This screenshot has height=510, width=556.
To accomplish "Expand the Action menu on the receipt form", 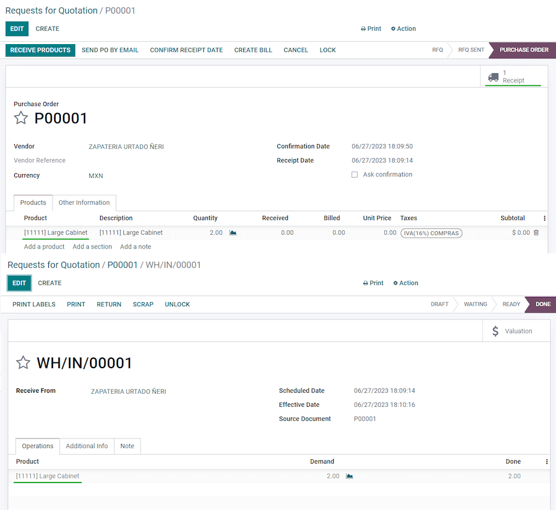I will 406,283.
